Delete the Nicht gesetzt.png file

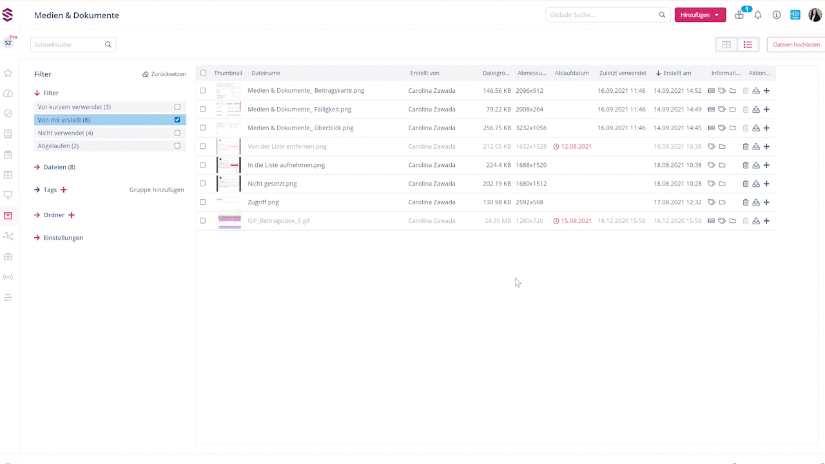coord(746,184)
